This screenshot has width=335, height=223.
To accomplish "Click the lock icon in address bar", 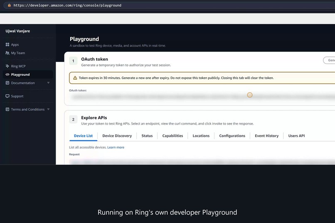I will tap(9, 5).
